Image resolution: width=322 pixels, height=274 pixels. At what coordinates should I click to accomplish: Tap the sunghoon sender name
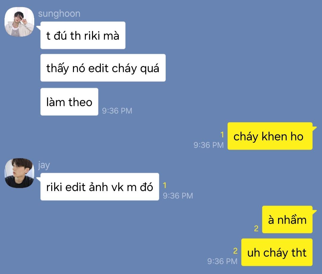pos(59,14)
